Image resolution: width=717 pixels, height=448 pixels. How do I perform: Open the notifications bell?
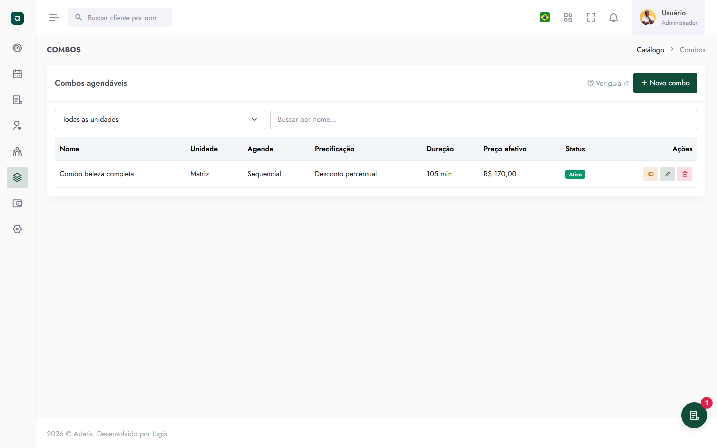point(613,17)
